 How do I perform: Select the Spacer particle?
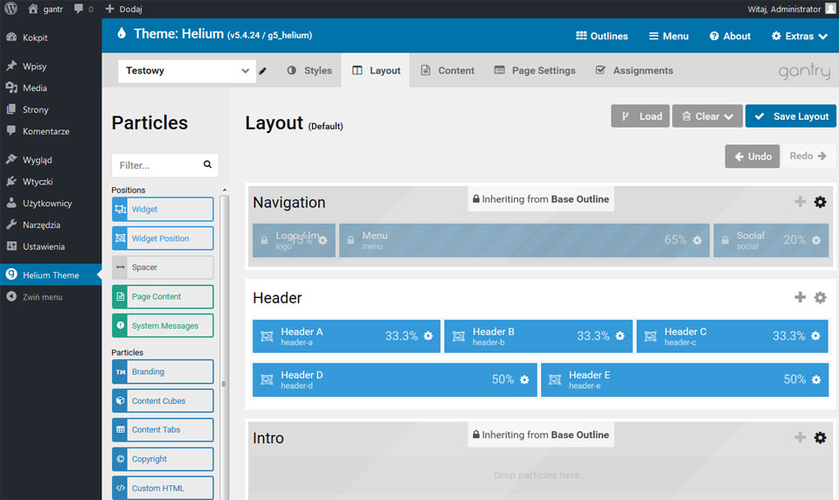[x=163, y=267]
